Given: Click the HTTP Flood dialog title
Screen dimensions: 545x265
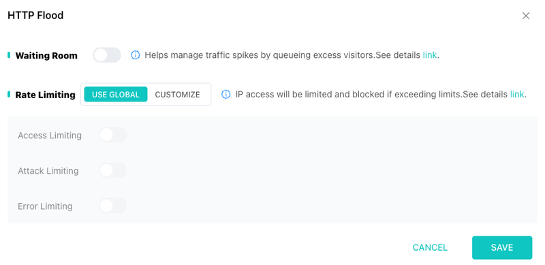Looking at the screenshot, I should point(35,15).
